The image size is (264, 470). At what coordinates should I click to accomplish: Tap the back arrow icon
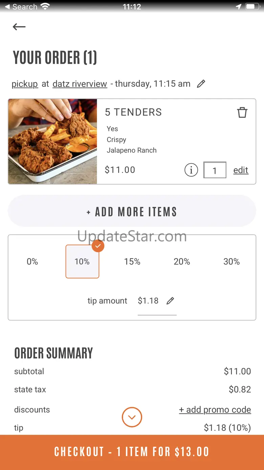[x=19, y=27]
